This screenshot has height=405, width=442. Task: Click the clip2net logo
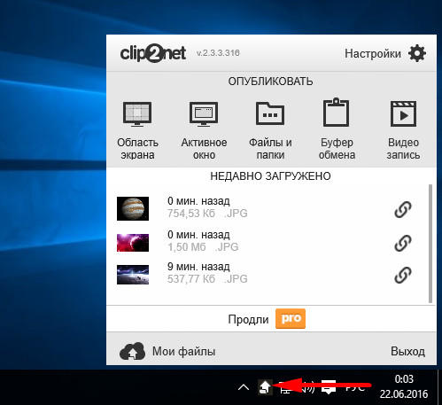pos(153,53)
